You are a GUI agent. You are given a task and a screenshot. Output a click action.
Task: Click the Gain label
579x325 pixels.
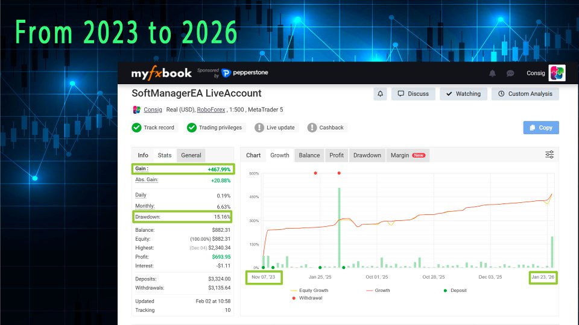(x=142, y=169)
